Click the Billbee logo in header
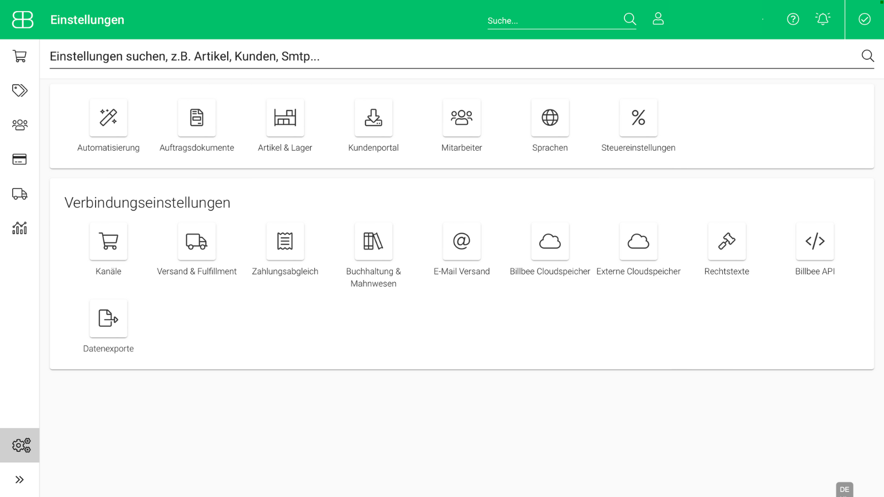 [23, 19]
